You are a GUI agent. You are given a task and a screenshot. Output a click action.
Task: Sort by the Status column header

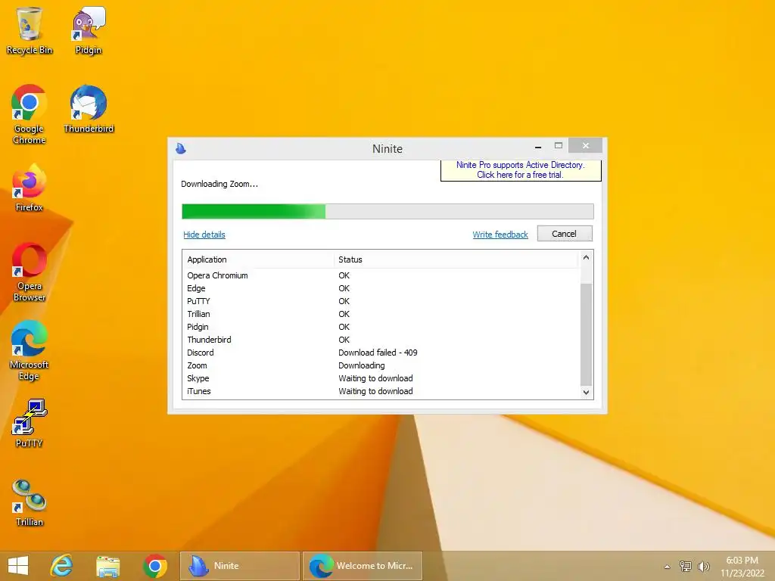[x=456, y=259]
